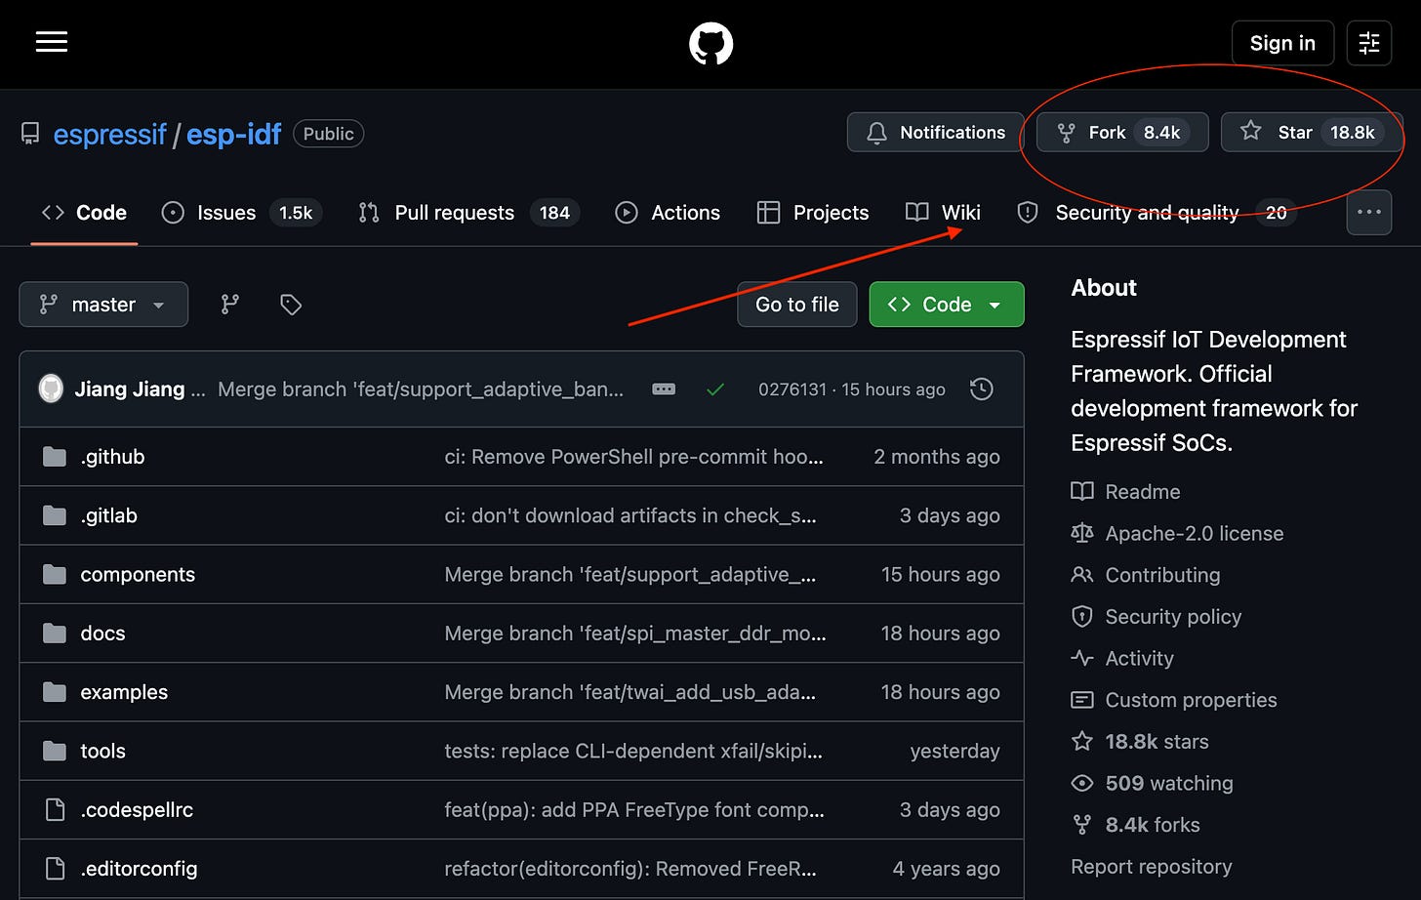1421x900 pixels.
Task: Open the latest commit message 'Merge branch feat/support_adaptive_ban'
Action: (x=421, y=389)
